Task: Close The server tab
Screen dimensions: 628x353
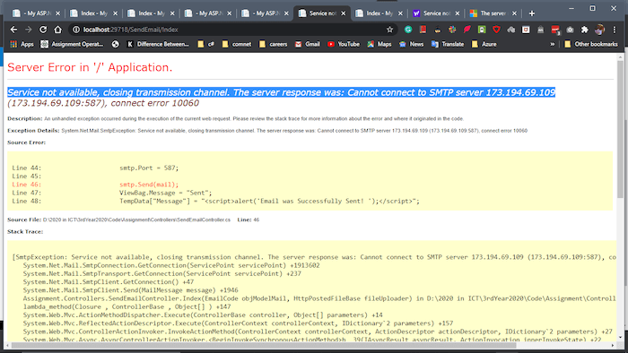Action: click(514, 13)
